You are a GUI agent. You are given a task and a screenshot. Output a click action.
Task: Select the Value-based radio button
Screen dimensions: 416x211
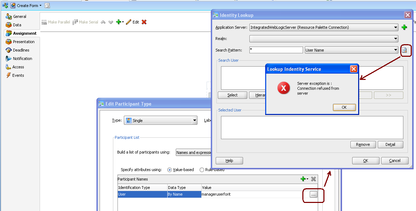[170, 170]
